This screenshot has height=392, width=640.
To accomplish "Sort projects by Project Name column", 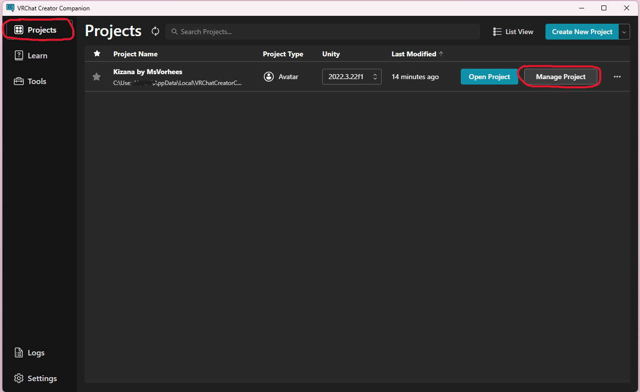I will click(x=135, y=54).
